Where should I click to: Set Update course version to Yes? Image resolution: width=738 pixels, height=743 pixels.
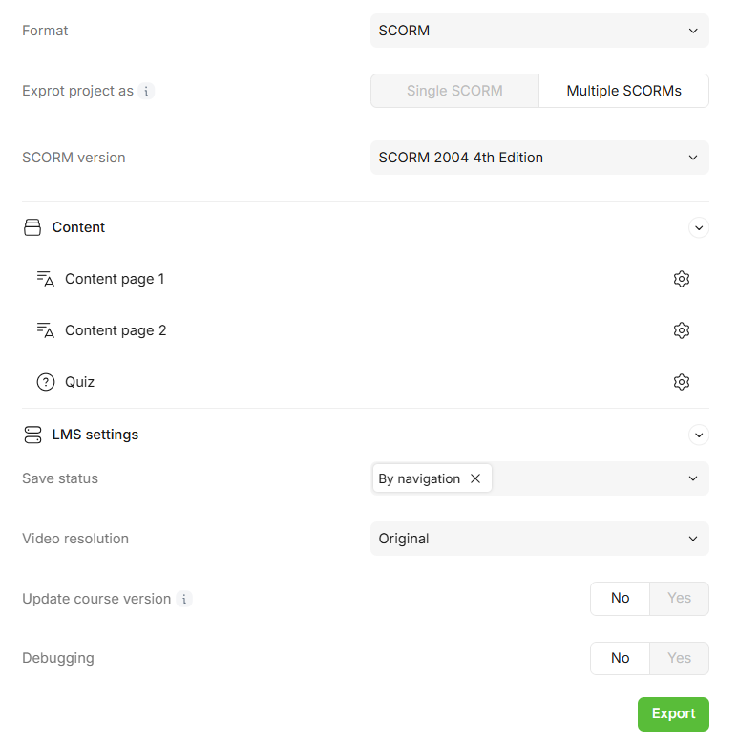click(x=679, y=599)
